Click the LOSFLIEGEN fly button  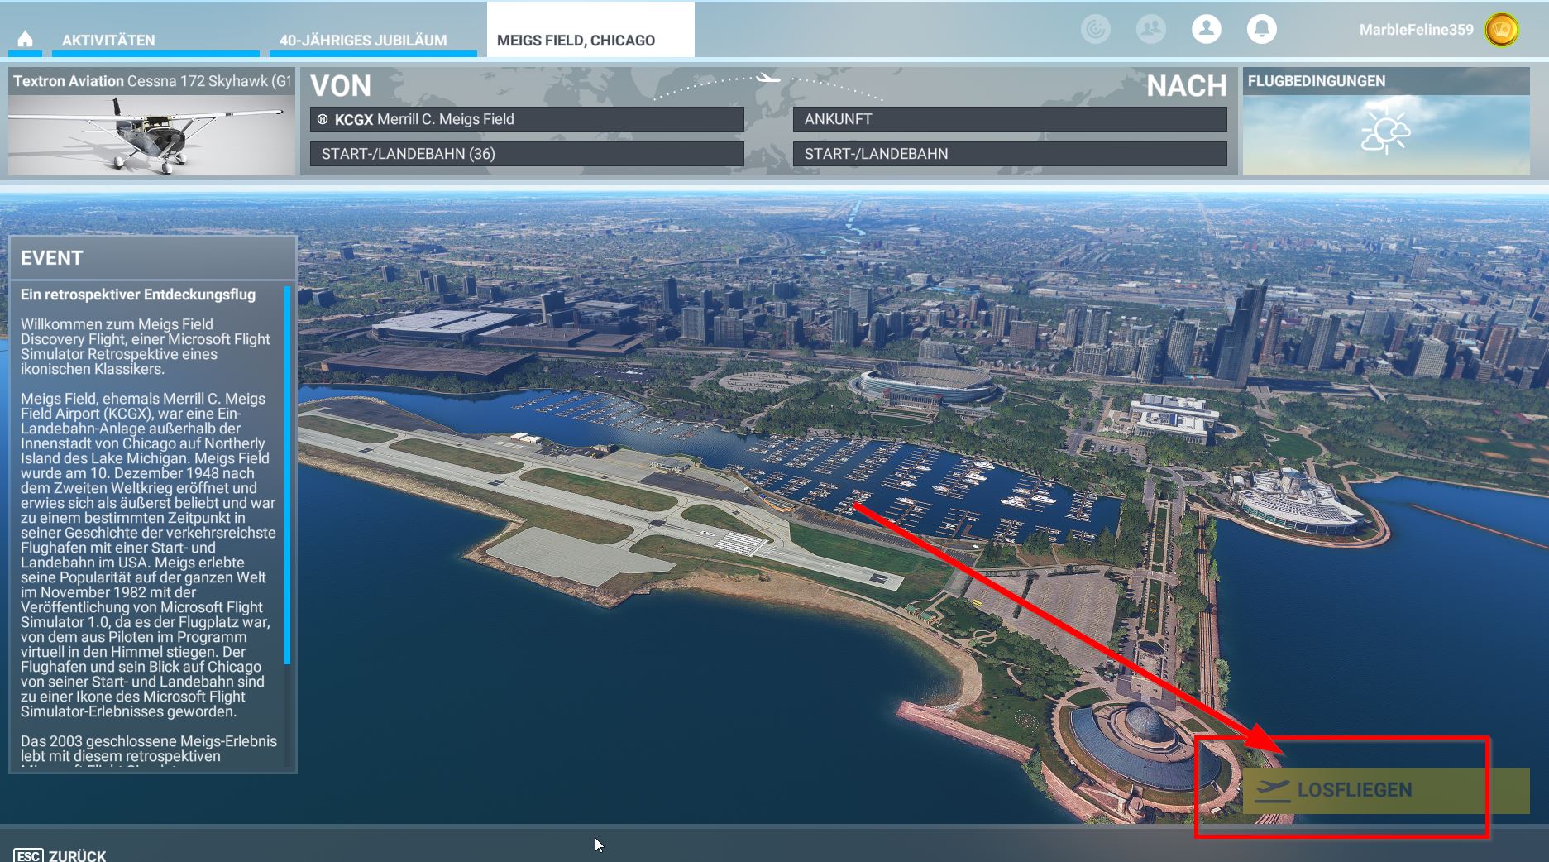tap(1386, 791)
